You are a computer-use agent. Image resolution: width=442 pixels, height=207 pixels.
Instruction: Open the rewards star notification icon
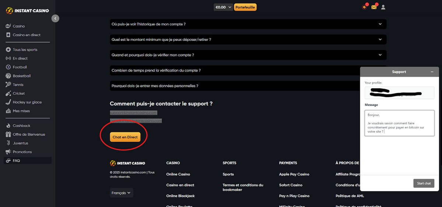(365, 7)
